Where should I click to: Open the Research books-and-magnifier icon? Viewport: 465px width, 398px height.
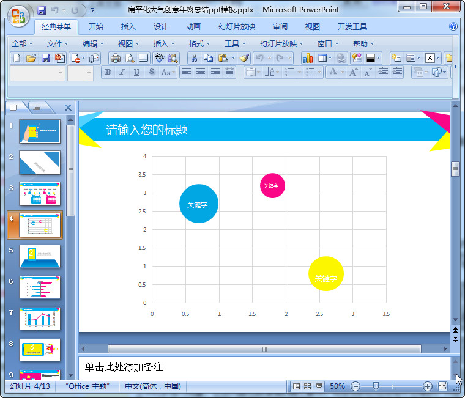[173, 58]
